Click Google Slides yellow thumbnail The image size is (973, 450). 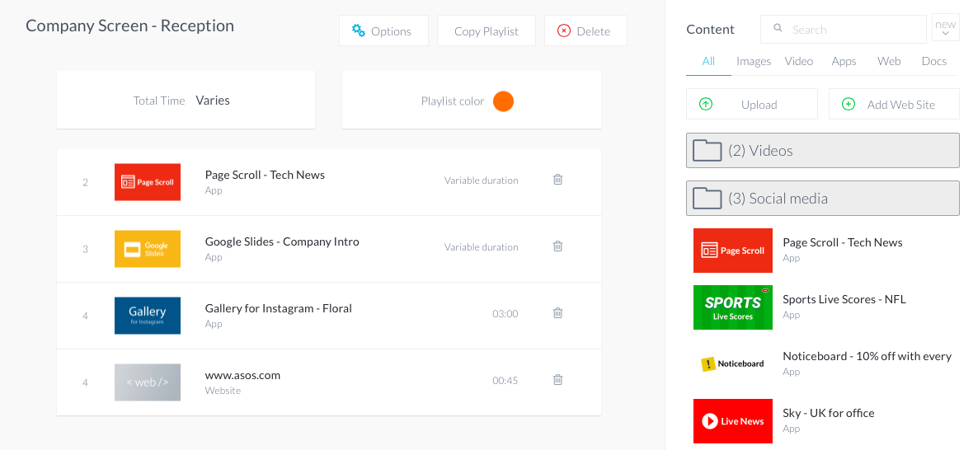tap(148, 249)
